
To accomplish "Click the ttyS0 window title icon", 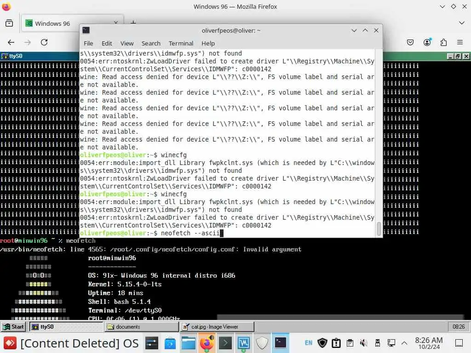I will (x=5, y=56).
